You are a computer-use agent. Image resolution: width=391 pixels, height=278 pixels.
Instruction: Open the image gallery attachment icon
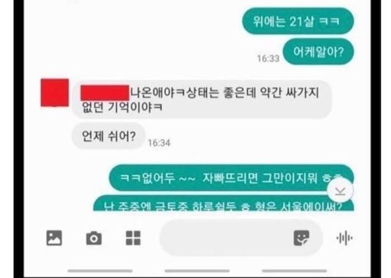point(54,238)
